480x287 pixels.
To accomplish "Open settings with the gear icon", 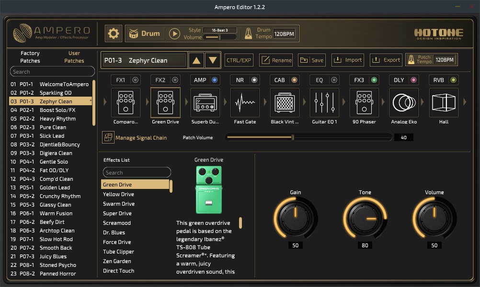I will tap(113, 33).
